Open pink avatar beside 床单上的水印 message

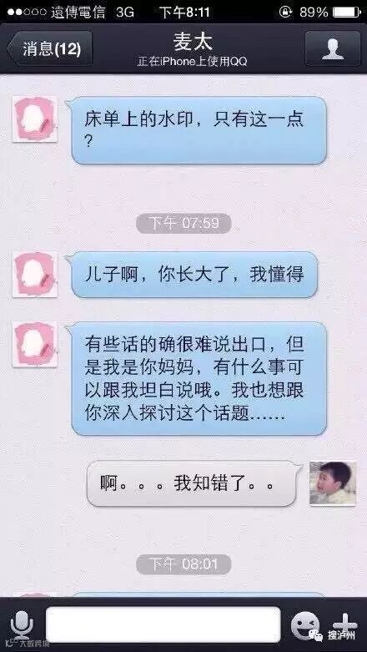34,119
